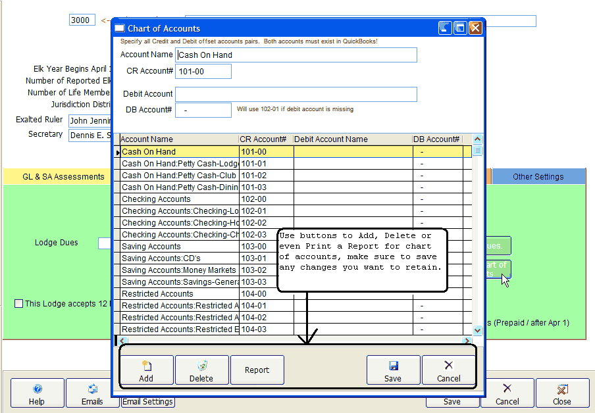Click the main window Cancel button

click(x=507, y=393)
